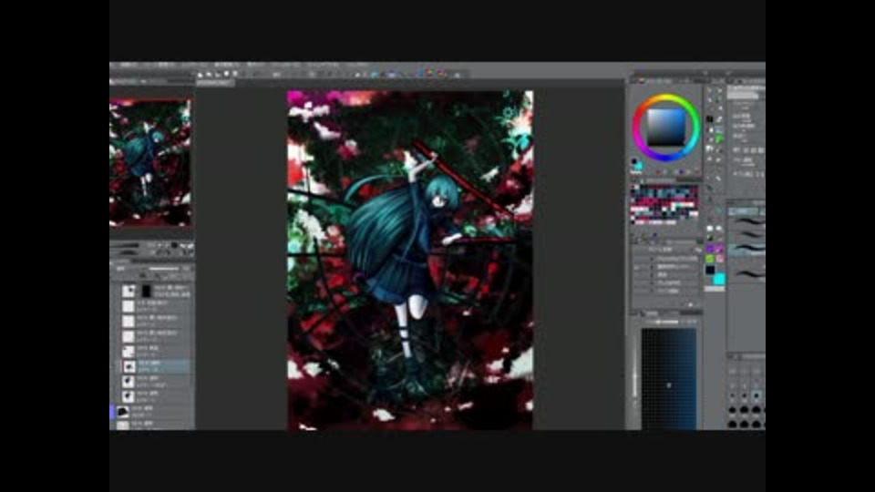Click the black mask thumbnail on the top layer
This screenshot has height=492, width=875.
click(146, 291)
